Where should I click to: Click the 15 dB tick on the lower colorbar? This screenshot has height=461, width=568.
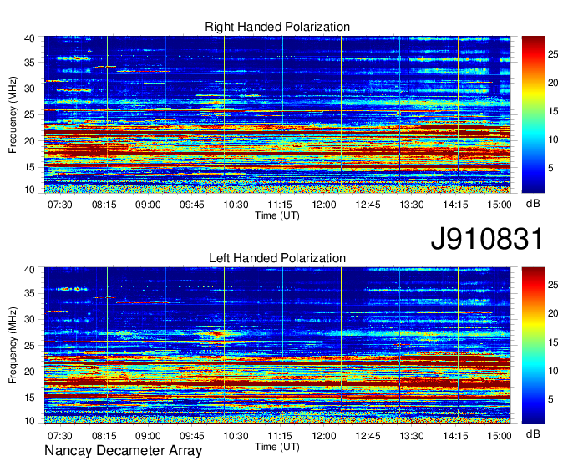point(553,342)
